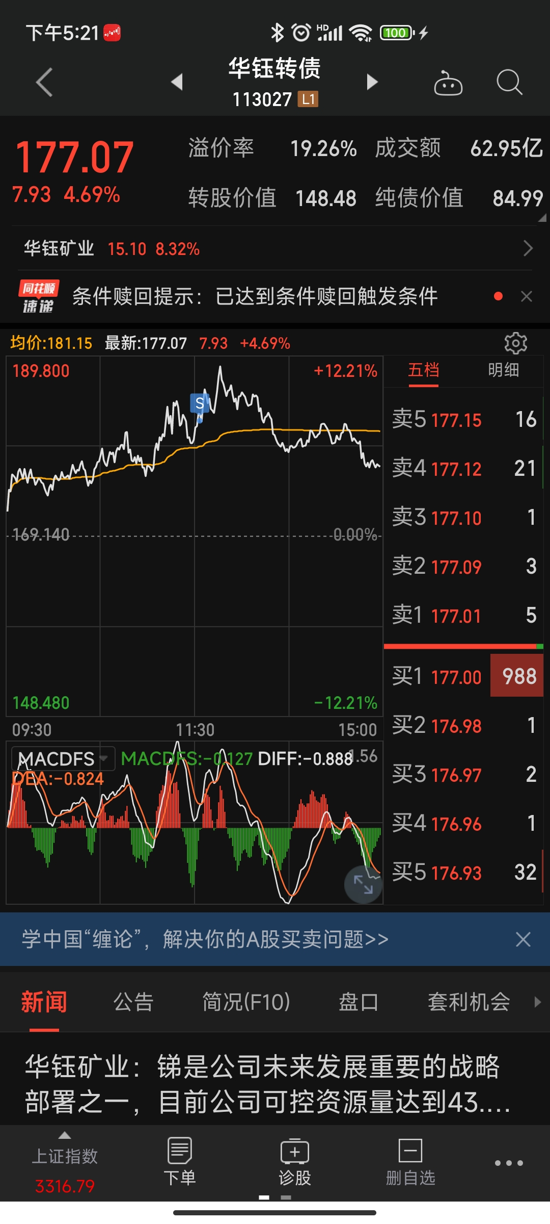The height and width of the screenshot is (1224, 550).
Task: Tap the L1 level badge
Action: (x=308, y=99)
